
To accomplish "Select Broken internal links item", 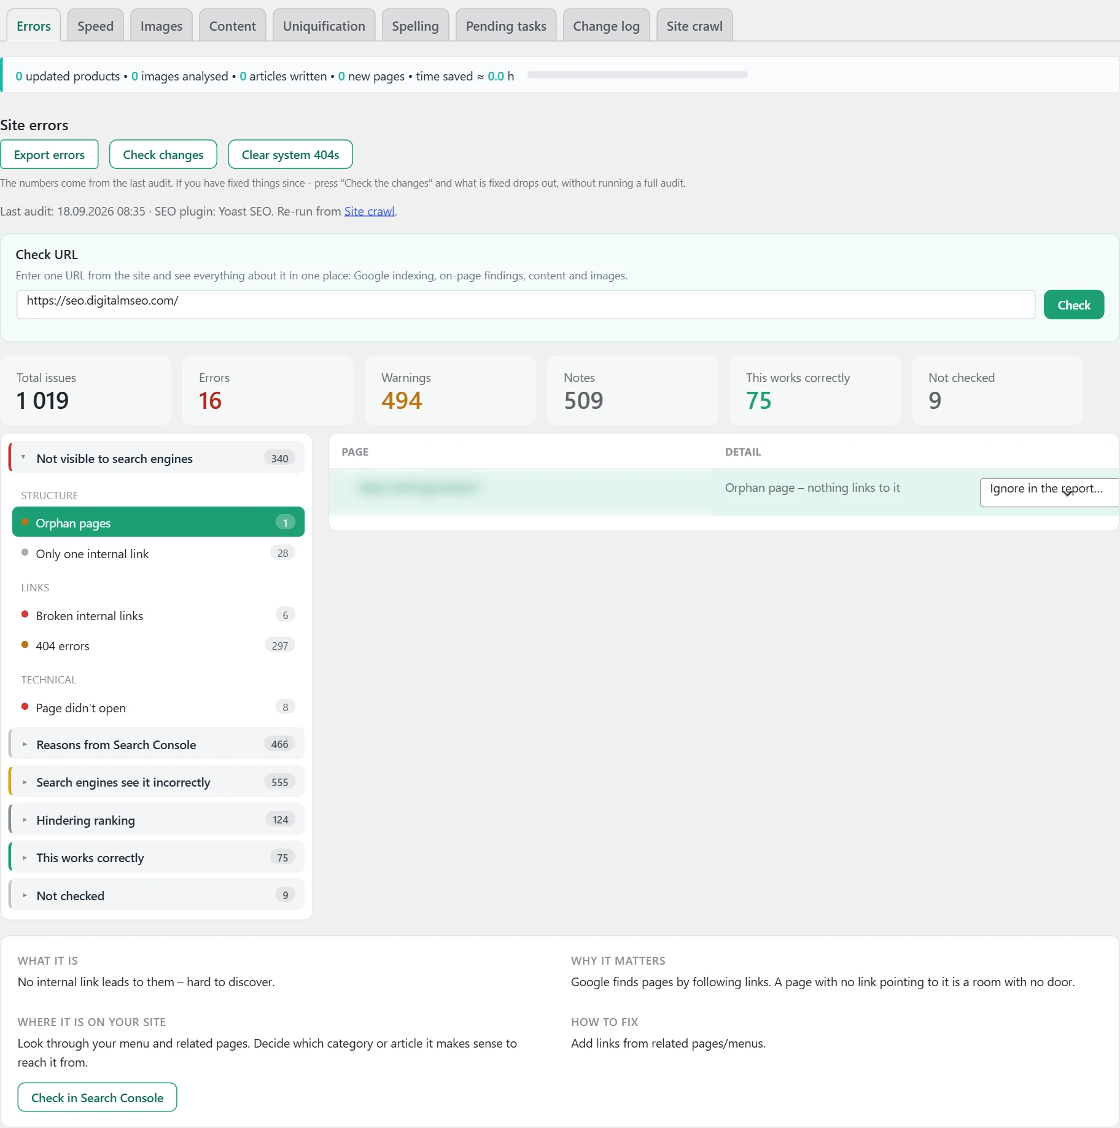I will click(x=158, y=615).
